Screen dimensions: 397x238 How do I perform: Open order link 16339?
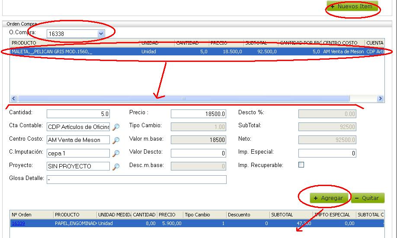click(19, 223)
